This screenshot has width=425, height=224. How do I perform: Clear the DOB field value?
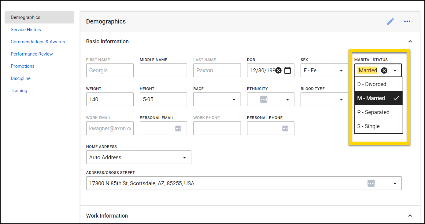tap(278, 70)
